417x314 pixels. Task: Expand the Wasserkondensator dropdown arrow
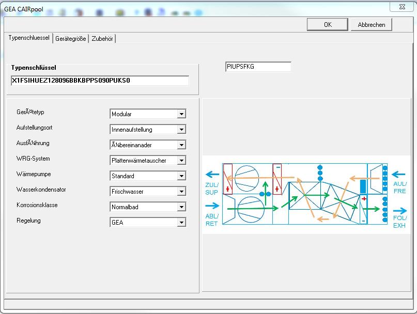point(181,191)
